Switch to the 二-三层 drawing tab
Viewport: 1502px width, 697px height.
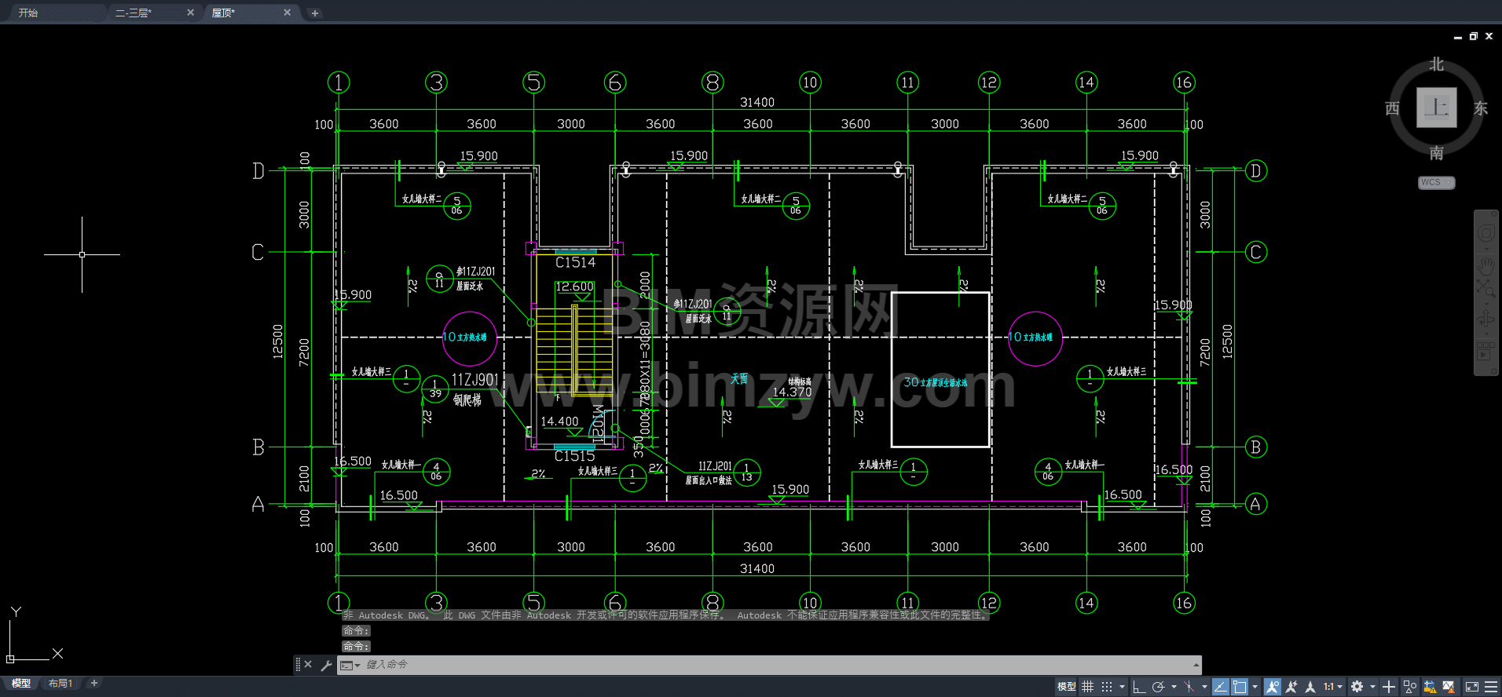134,13
